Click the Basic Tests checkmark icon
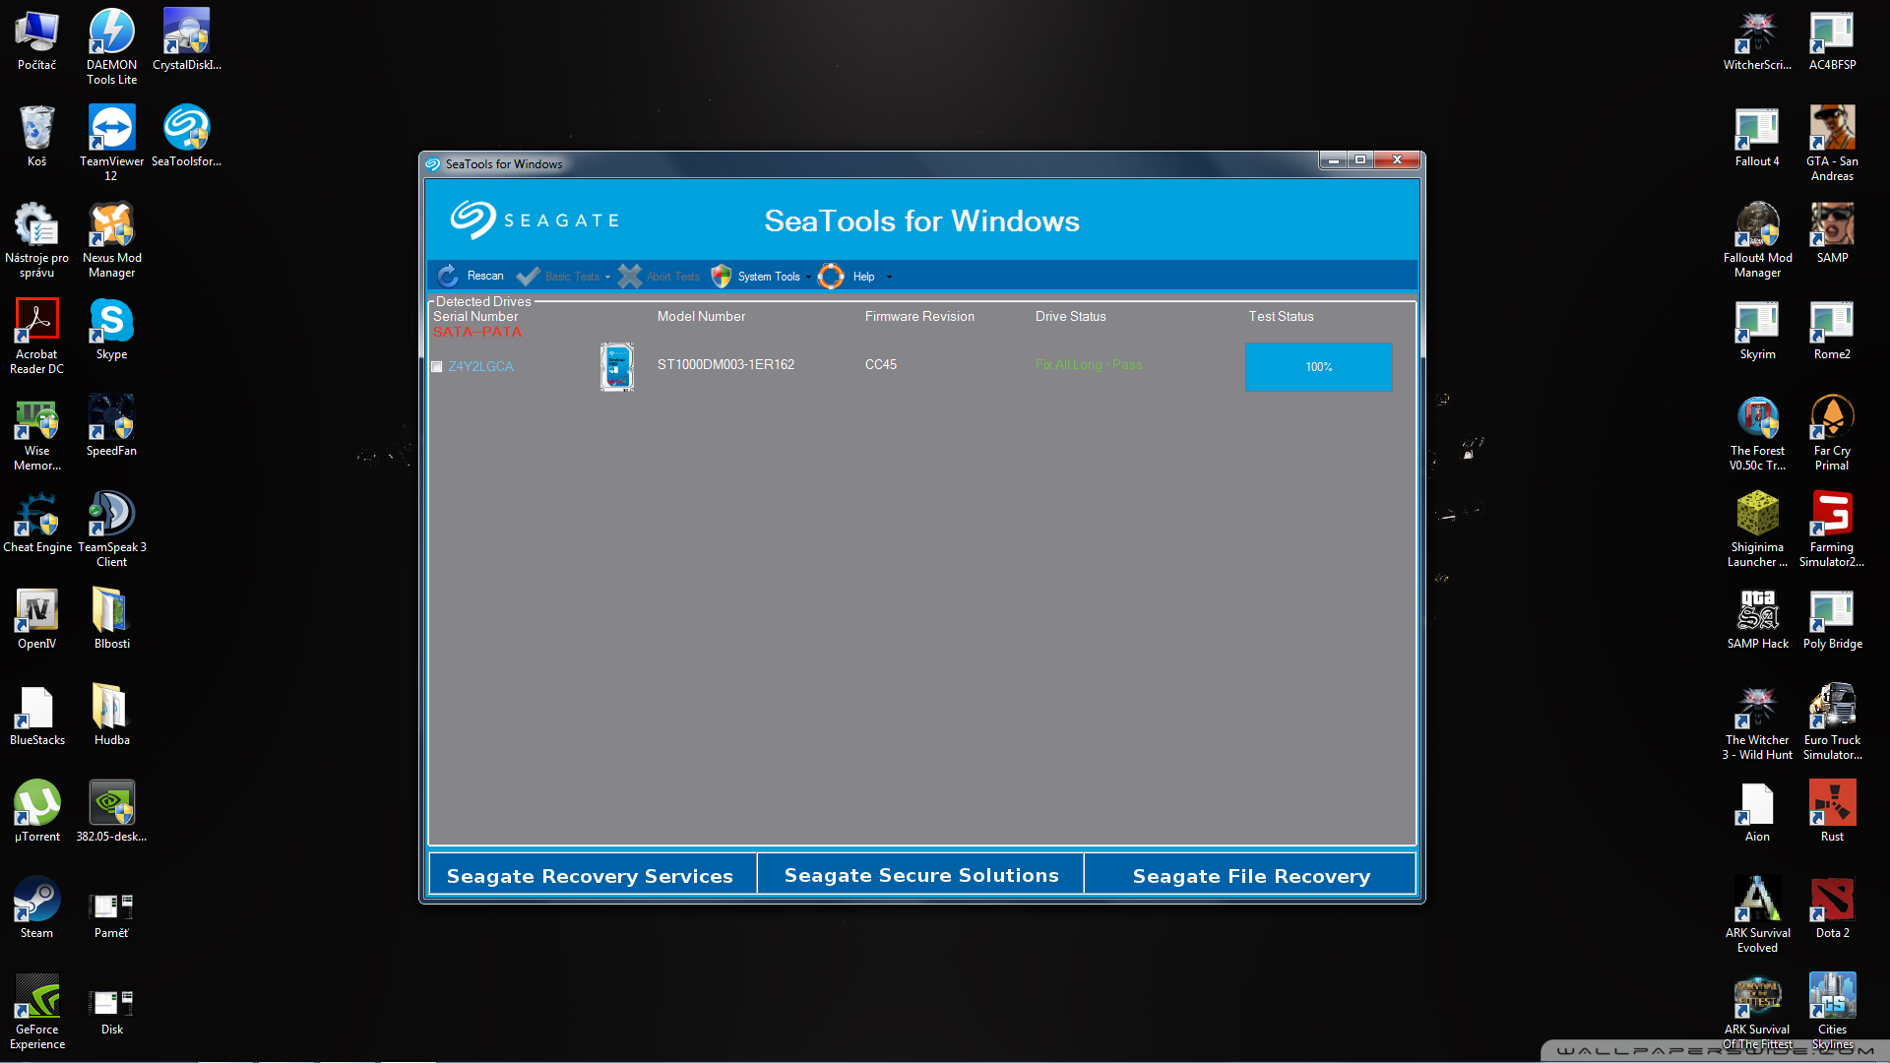 coord(528,277)
